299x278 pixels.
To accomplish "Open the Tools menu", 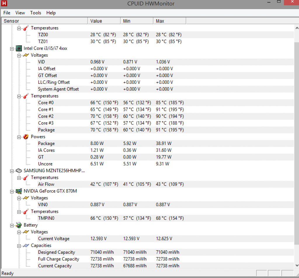I will point(36,13).
